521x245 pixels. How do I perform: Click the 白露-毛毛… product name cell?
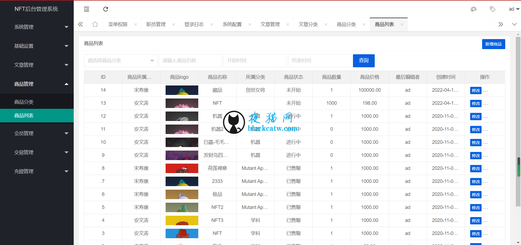point(217,142)
